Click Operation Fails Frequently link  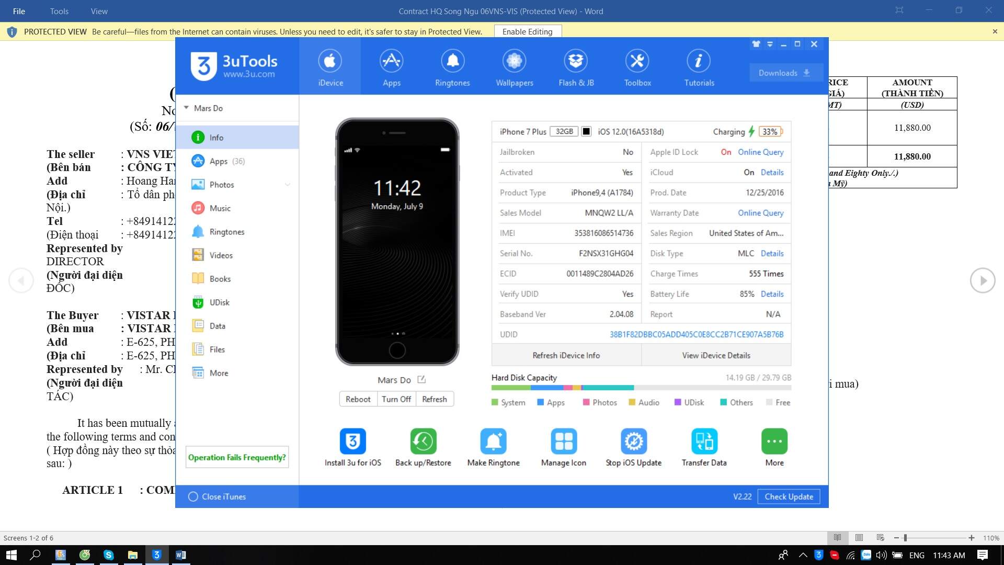(237, 457)
